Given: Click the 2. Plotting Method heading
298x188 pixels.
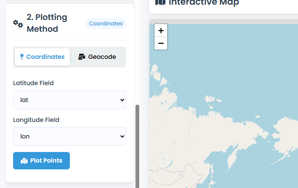Looking at the screenshot, I should coord(47,23).
